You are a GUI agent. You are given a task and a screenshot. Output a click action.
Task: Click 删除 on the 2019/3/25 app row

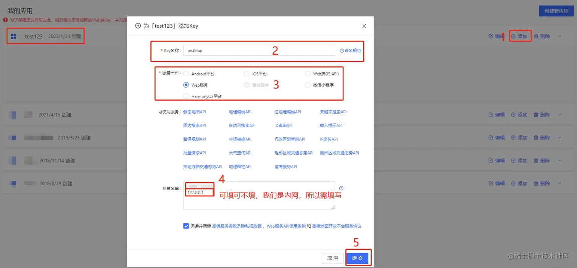pos(542,138)
